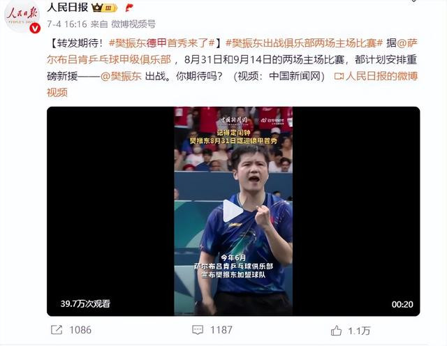The height and width of the screenshot is (346, 447).
Task: Click the red verified V badge
Action: click(35, 28)
